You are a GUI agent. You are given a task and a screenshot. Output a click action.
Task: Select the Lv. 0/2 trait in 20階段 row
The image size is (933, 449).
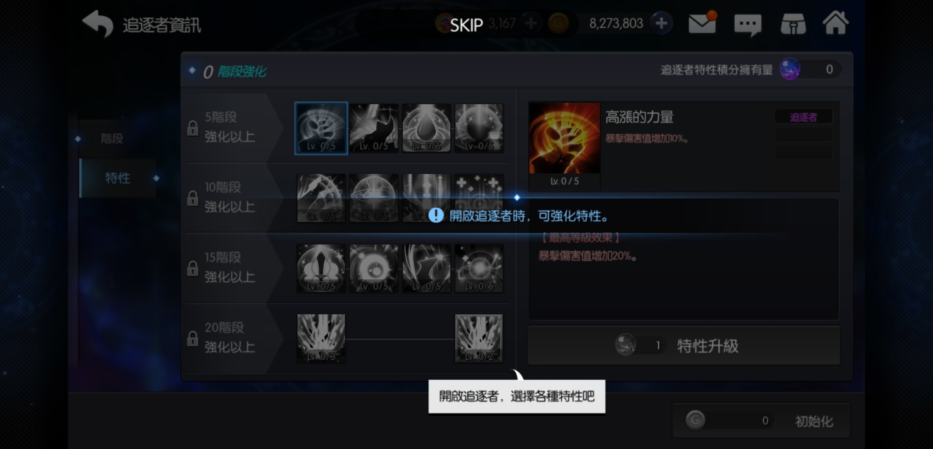click(x=479, y=338)
